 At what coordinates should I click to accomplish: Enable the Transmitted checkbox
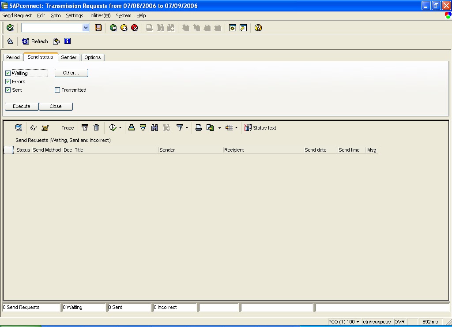[57, 90]
